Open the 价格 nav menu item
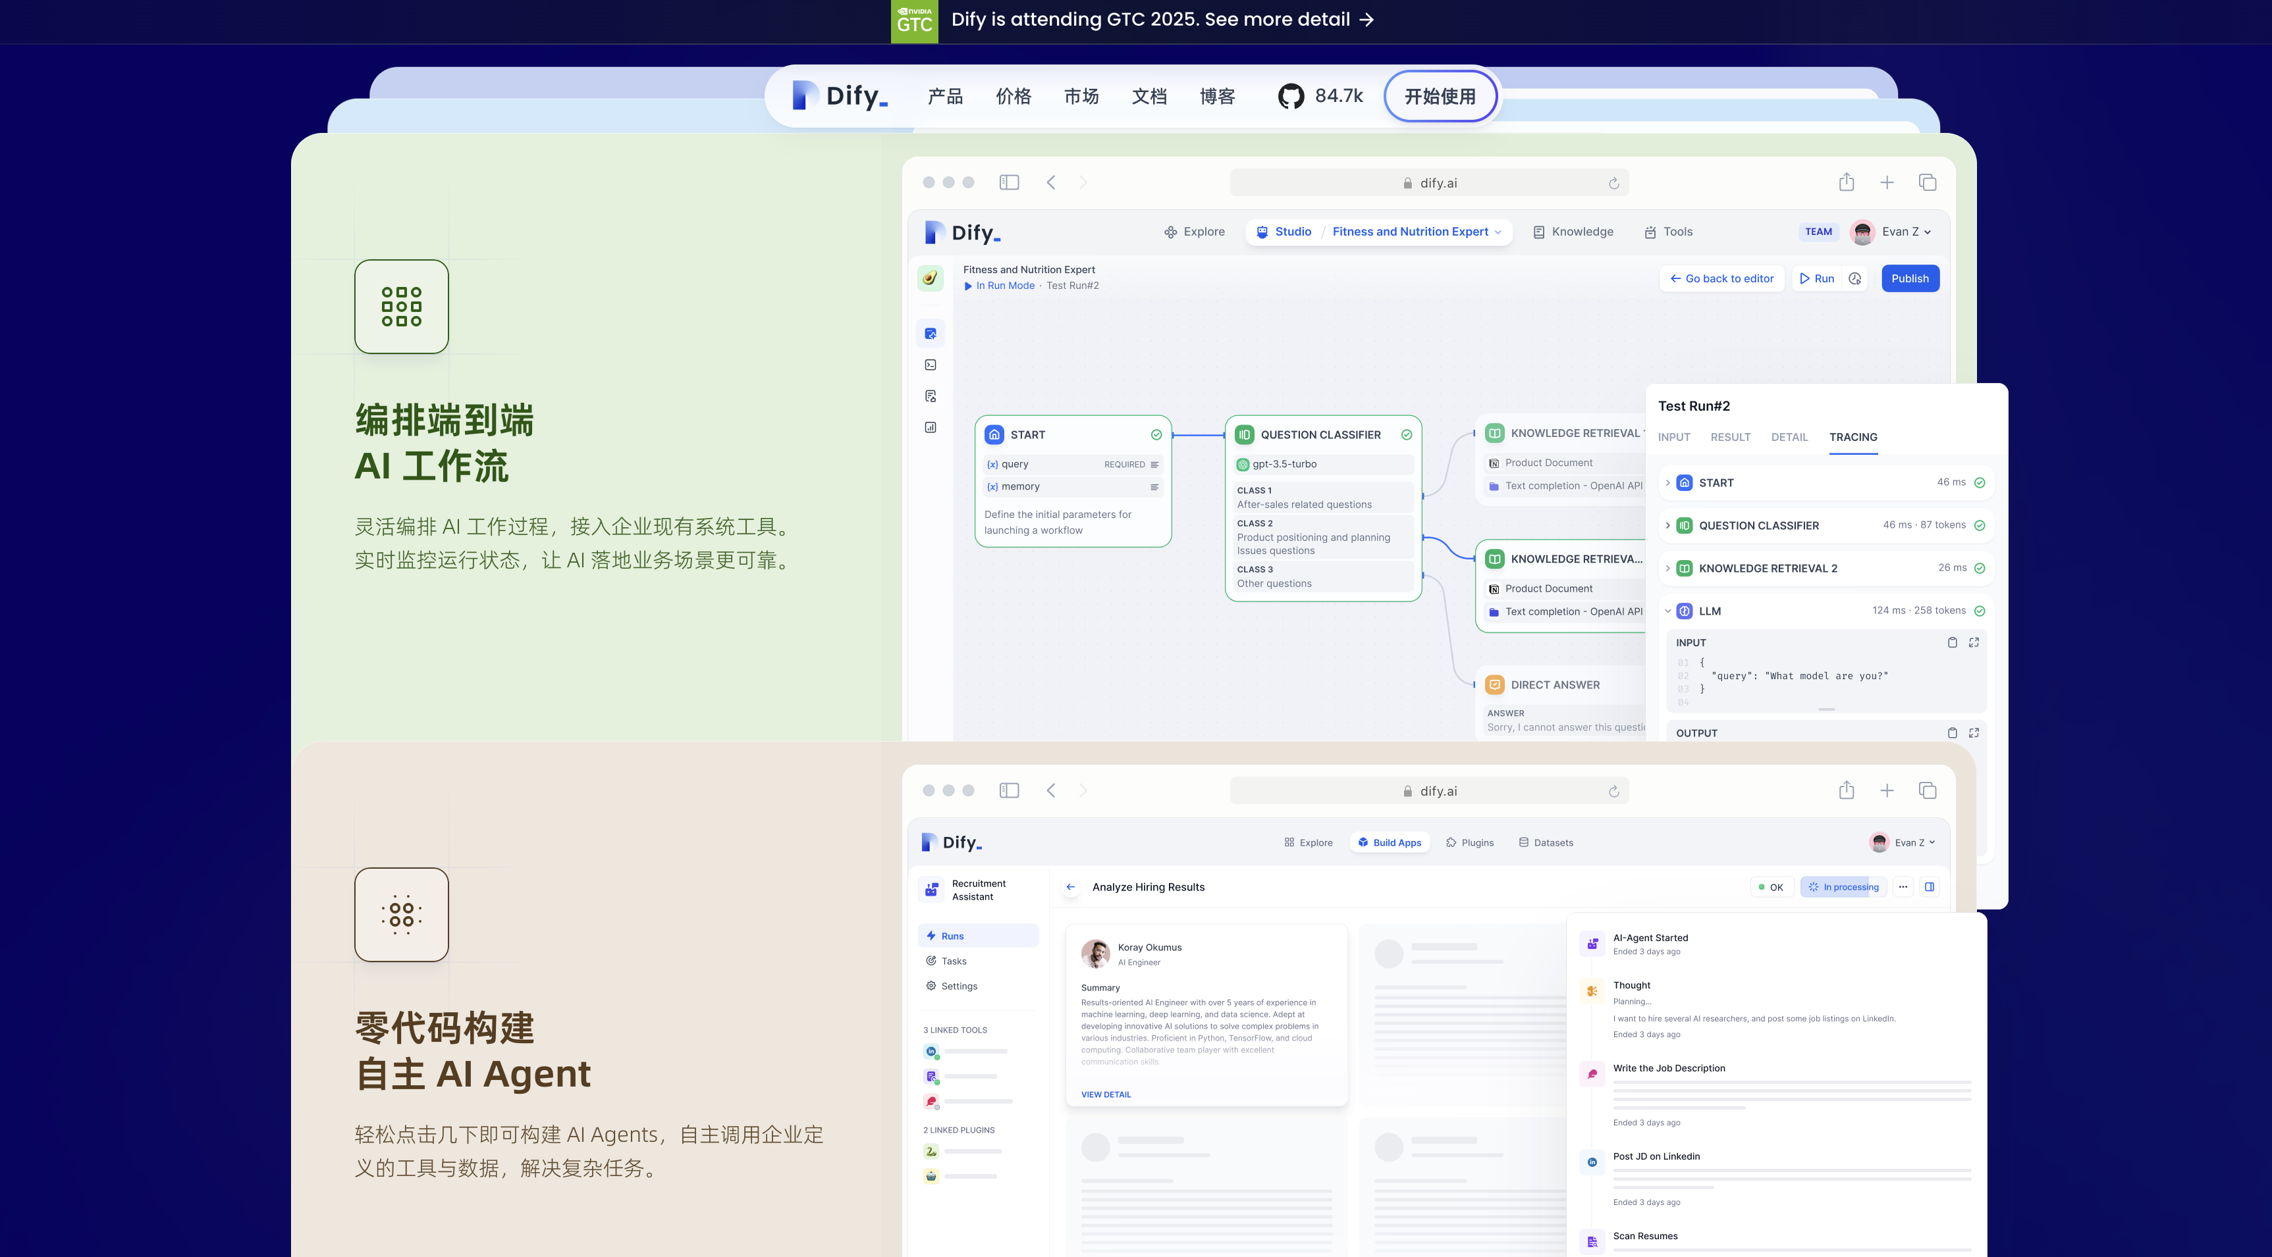2272x1257 pixels. (x=1013, y=96)
